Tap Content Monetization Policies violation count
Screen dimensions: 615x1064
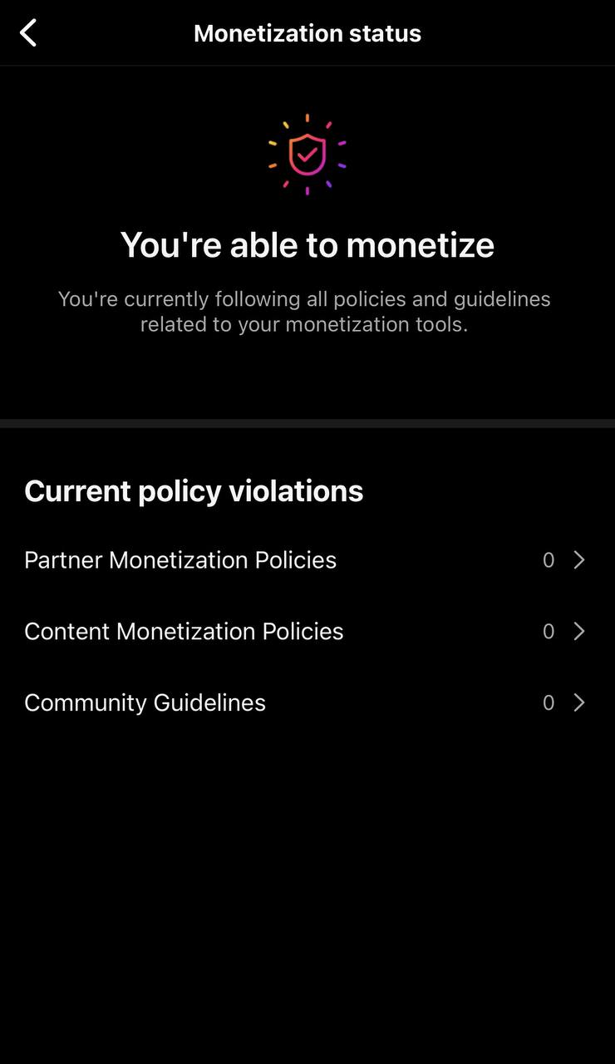click(x=549, y=632)
